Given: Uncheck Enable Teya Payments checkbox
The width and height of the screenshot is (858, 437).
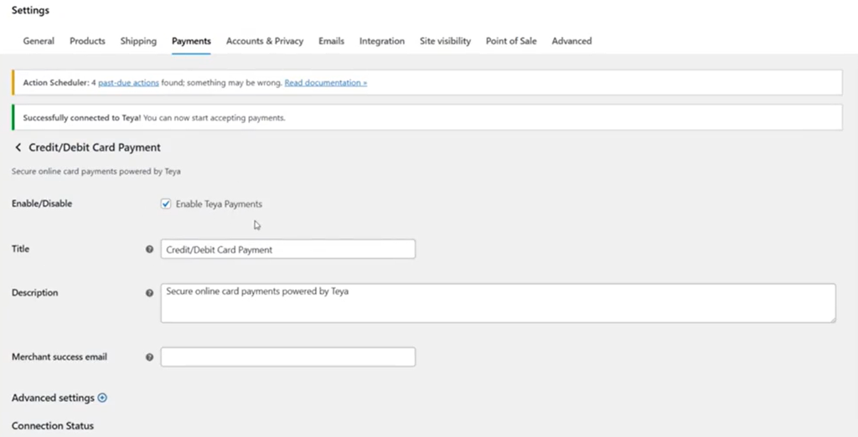Looking at the screenshot, I should (166, 204).
